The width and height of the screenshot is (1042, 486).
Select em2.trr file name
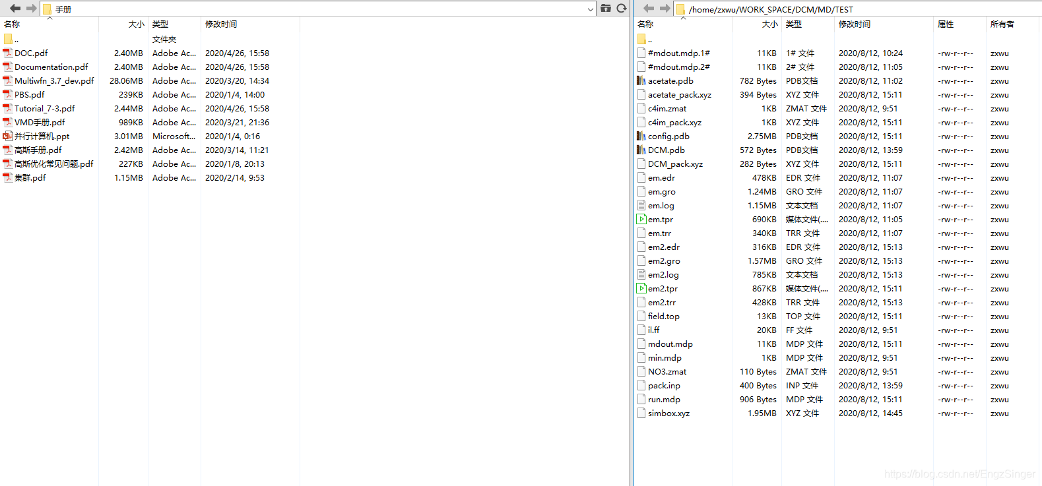[662, 302]
